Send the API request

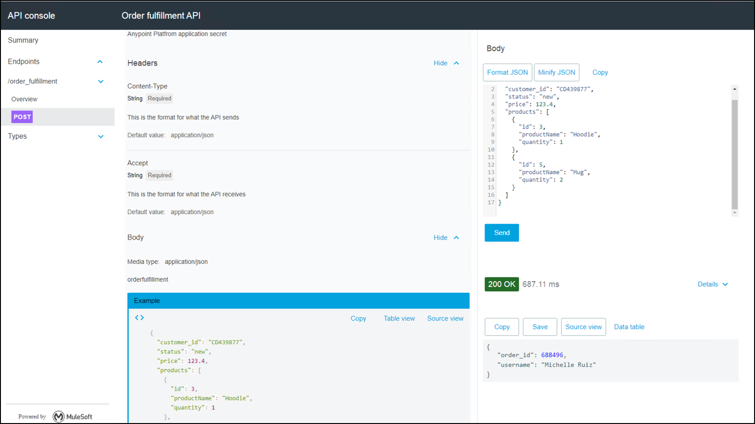(502, 233)
